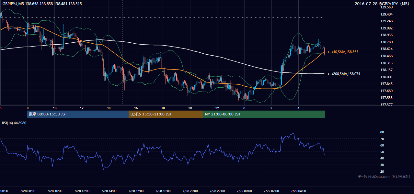Click the 200 SMA label 138.074
This screenshot has width=414, height=194.
pos(344,74)
